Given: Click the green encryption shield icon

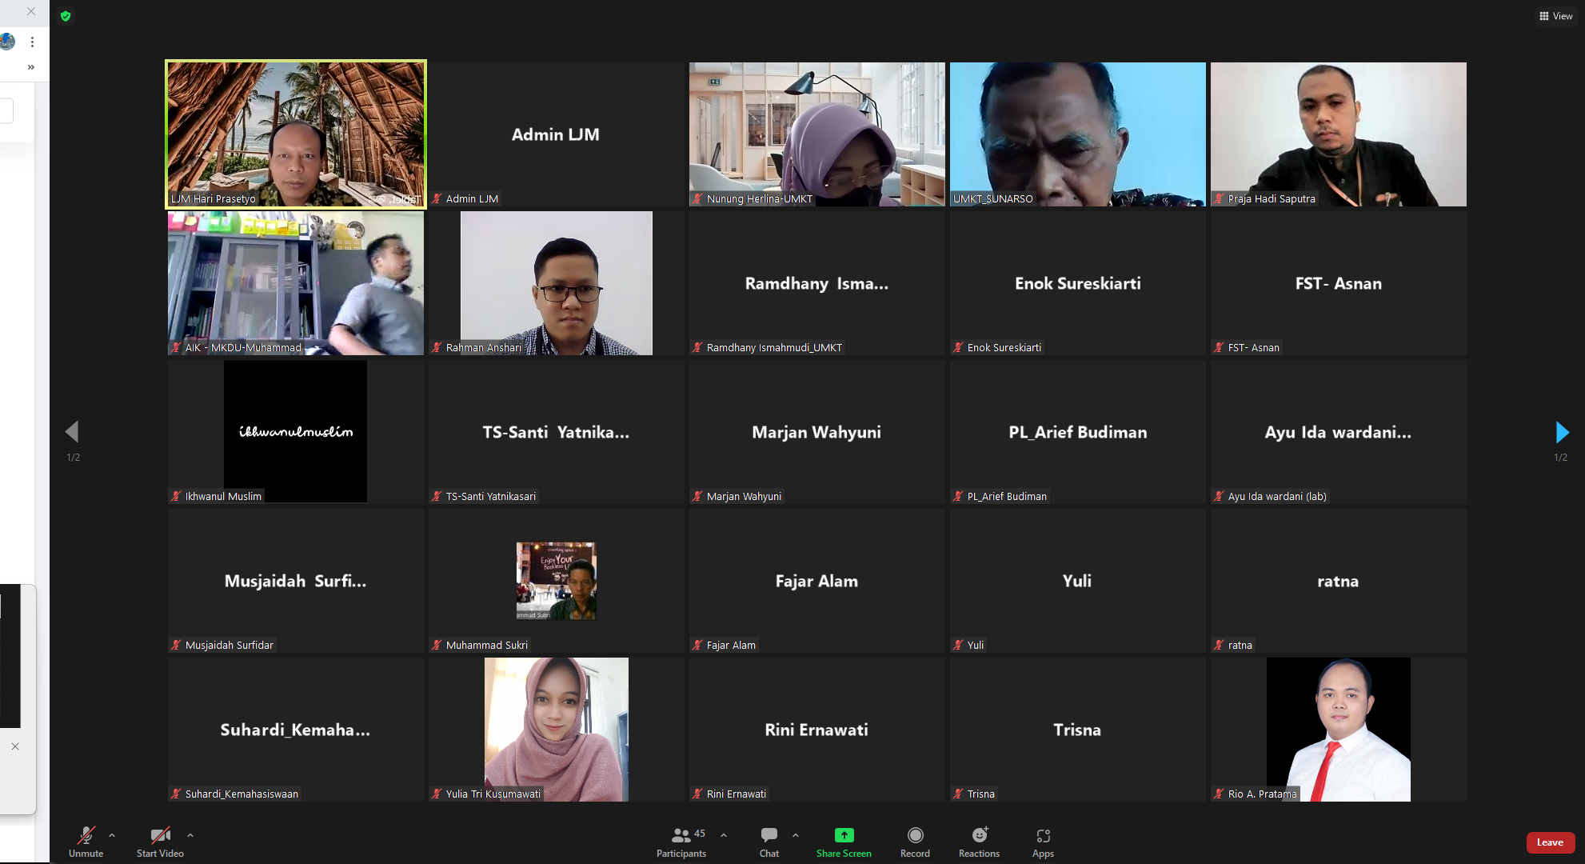Looking at the screenshot, I should [x=66, y=16].
